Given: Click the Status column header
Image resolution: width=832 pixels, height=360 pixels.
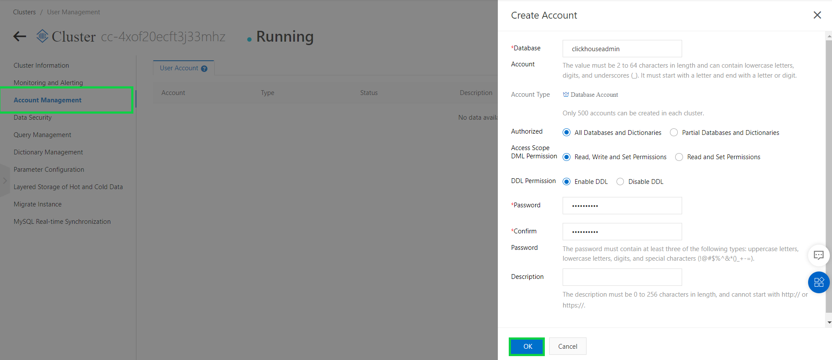Looking at the screenshot, I should (369, 93).
